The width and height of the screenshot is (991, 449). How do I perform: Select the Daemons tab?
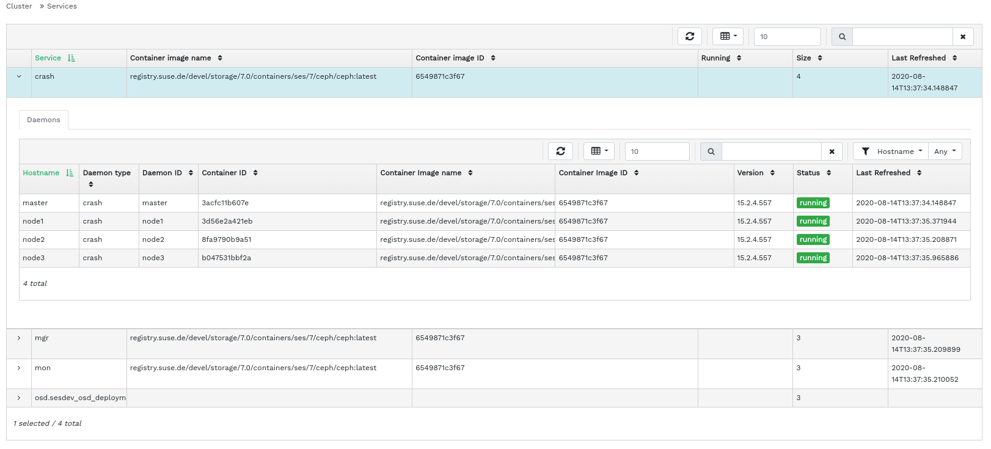click(43, 120)
